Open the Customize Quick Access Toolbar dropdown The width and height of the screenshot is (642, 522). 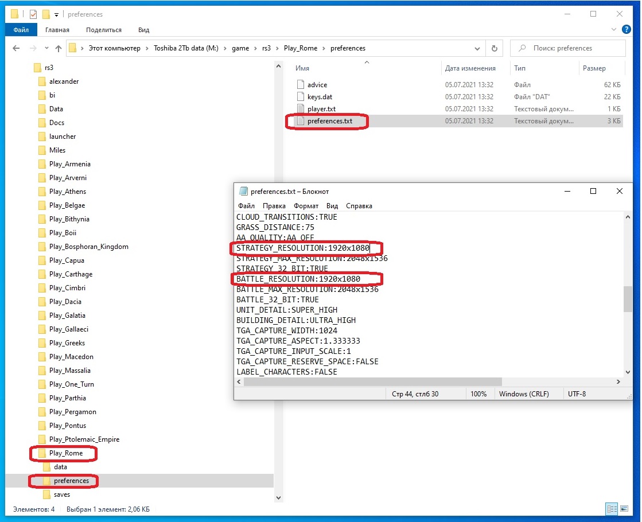[x=56, y=15]
